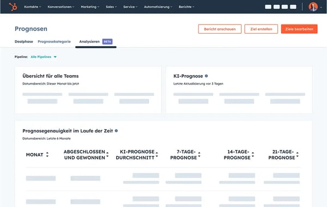Click the Ziele bearbeiten button
The image size is (327, 207).
point(299,29)
